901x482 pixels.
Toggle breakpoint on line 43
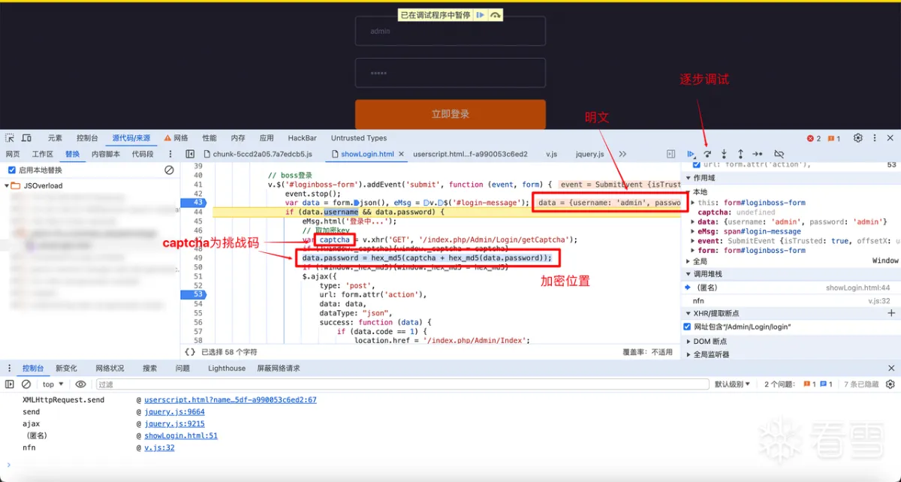point(197,203)
